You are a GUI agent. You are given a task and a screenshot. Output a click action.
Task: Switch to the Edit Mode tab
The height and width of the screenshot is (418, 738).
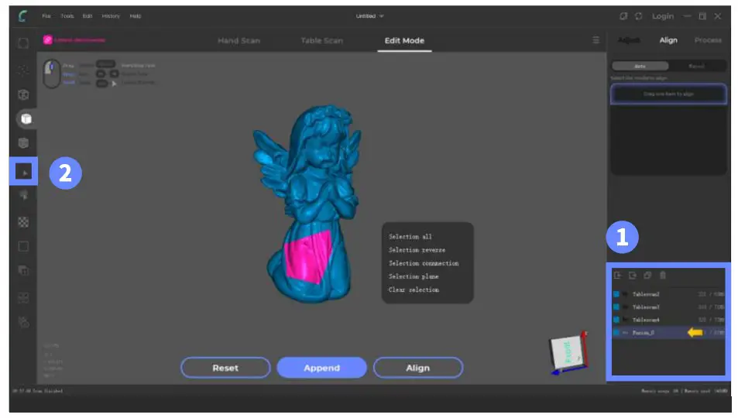[404, 40]
